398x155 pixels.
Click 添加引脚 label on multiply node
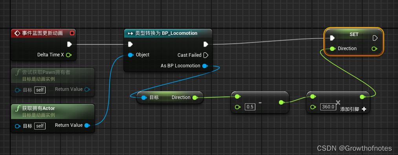click(350, 109)
